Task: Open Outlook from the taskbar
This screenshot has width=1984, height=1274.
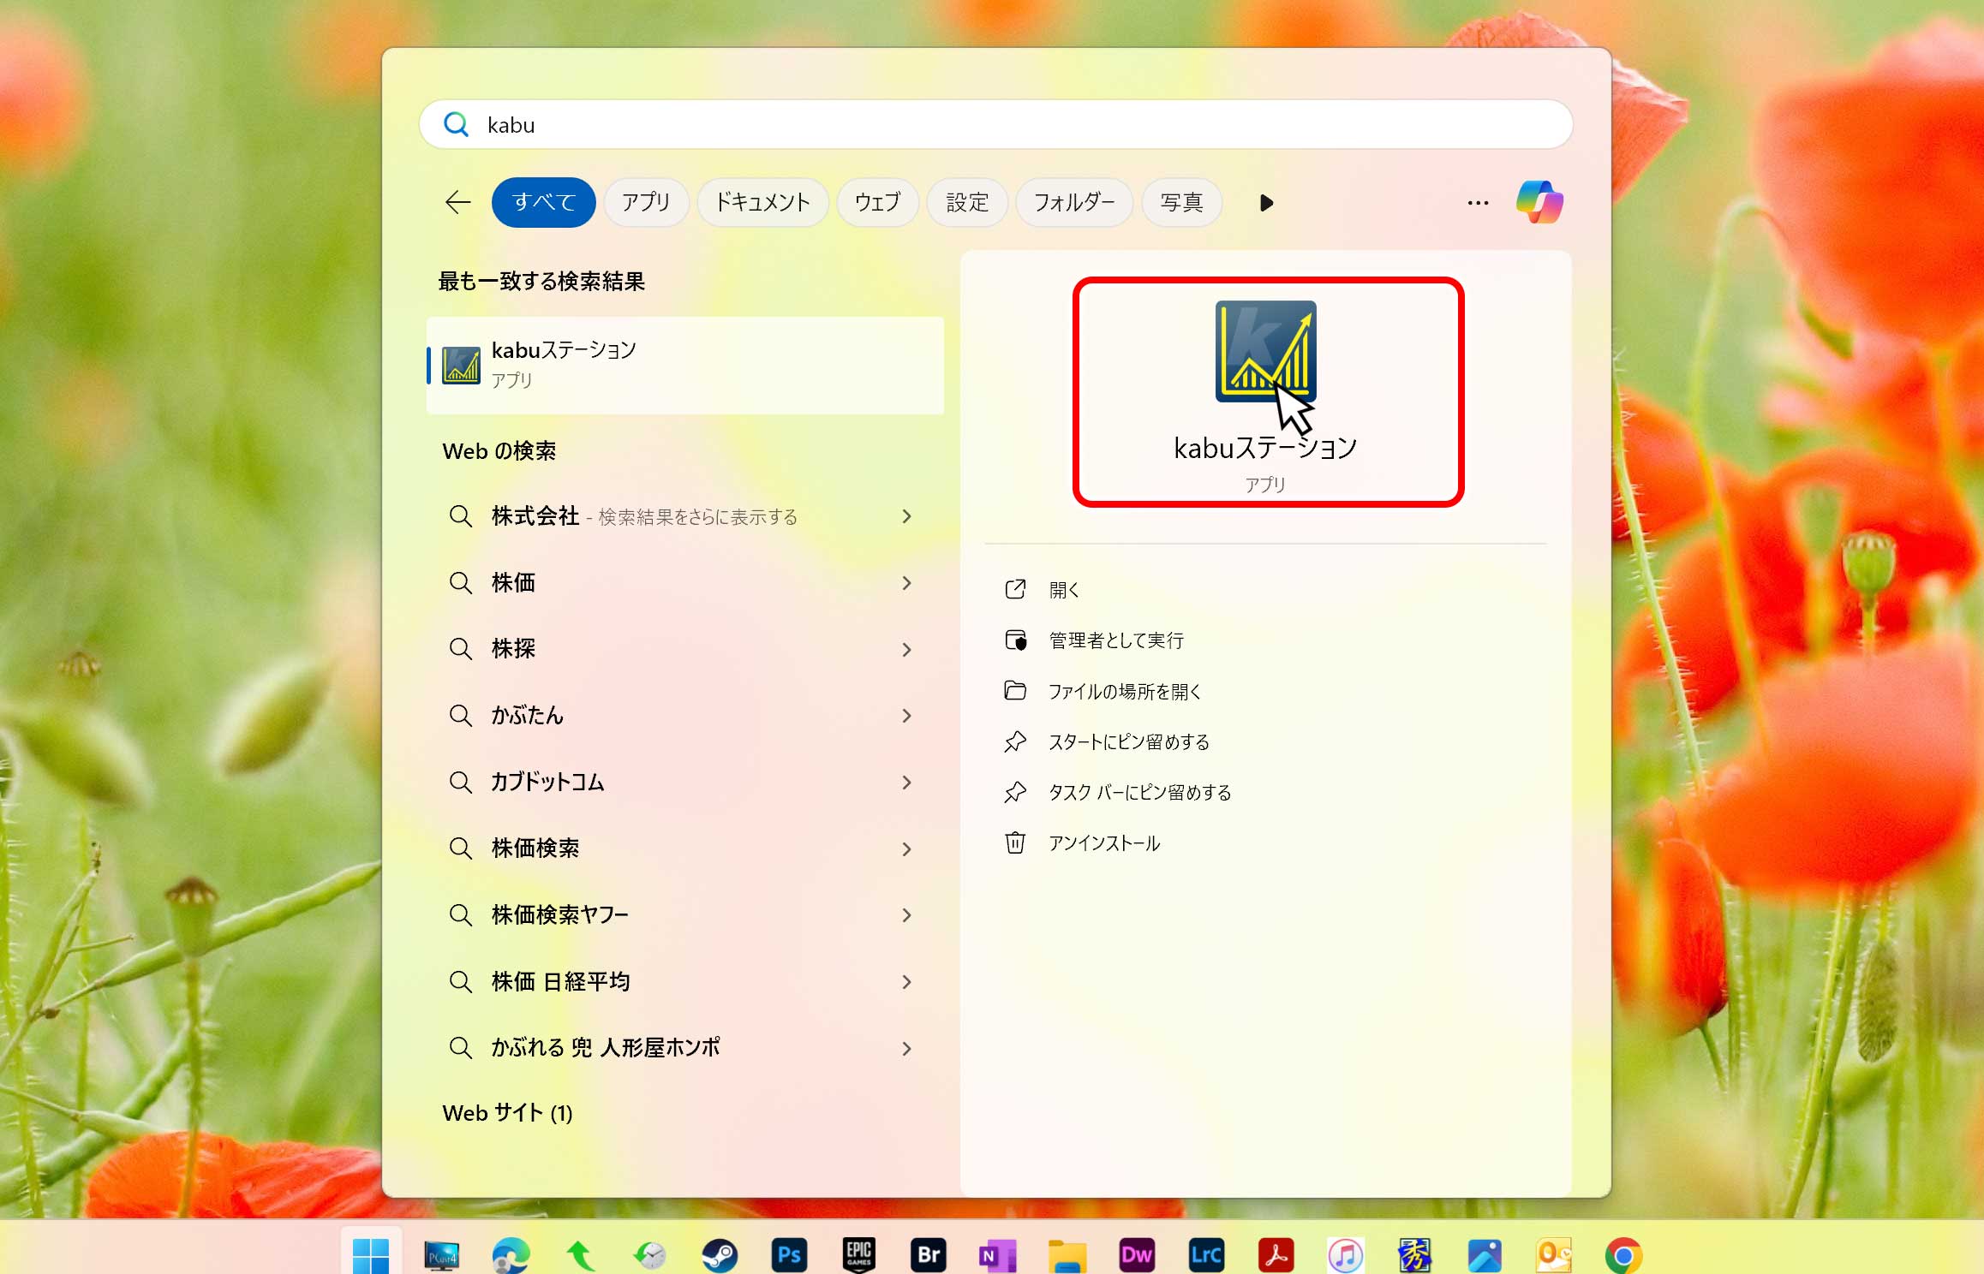Action: point(1554,1256)
